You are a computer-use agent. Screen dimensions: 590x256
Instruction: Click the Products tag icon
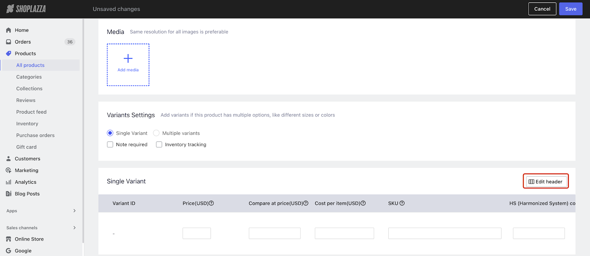(8, 53)
